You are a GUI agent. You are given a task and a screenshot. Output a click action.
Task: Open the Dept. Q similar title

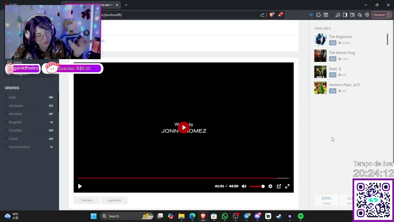coord(335,69)
